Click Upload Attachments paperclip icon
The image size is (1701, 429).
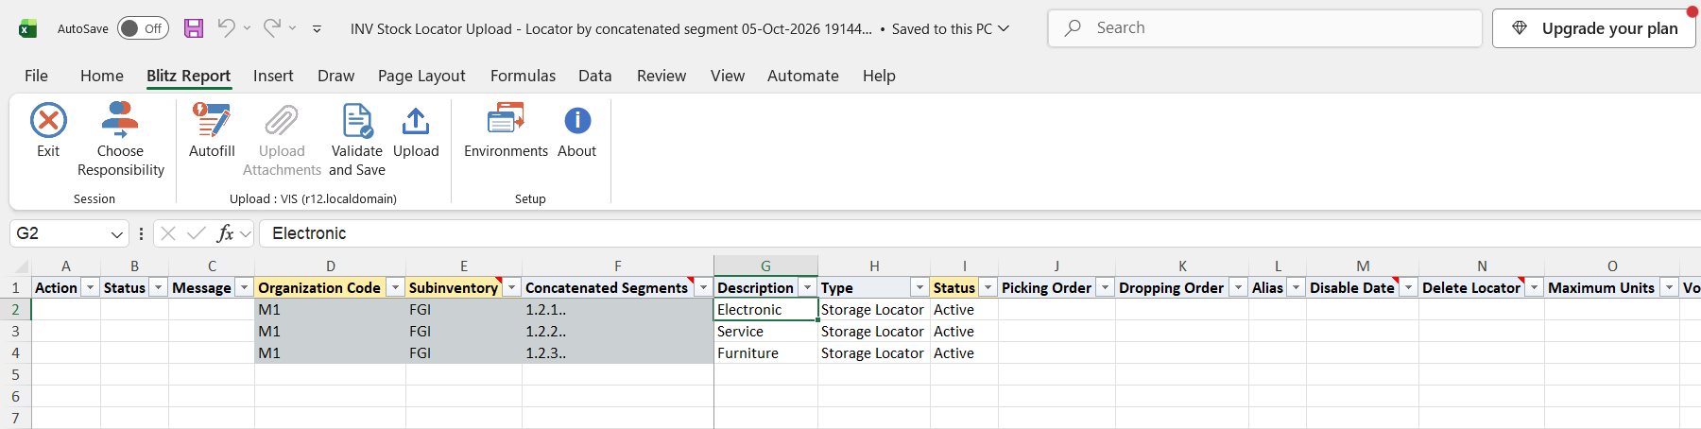[x=282, y=121]
